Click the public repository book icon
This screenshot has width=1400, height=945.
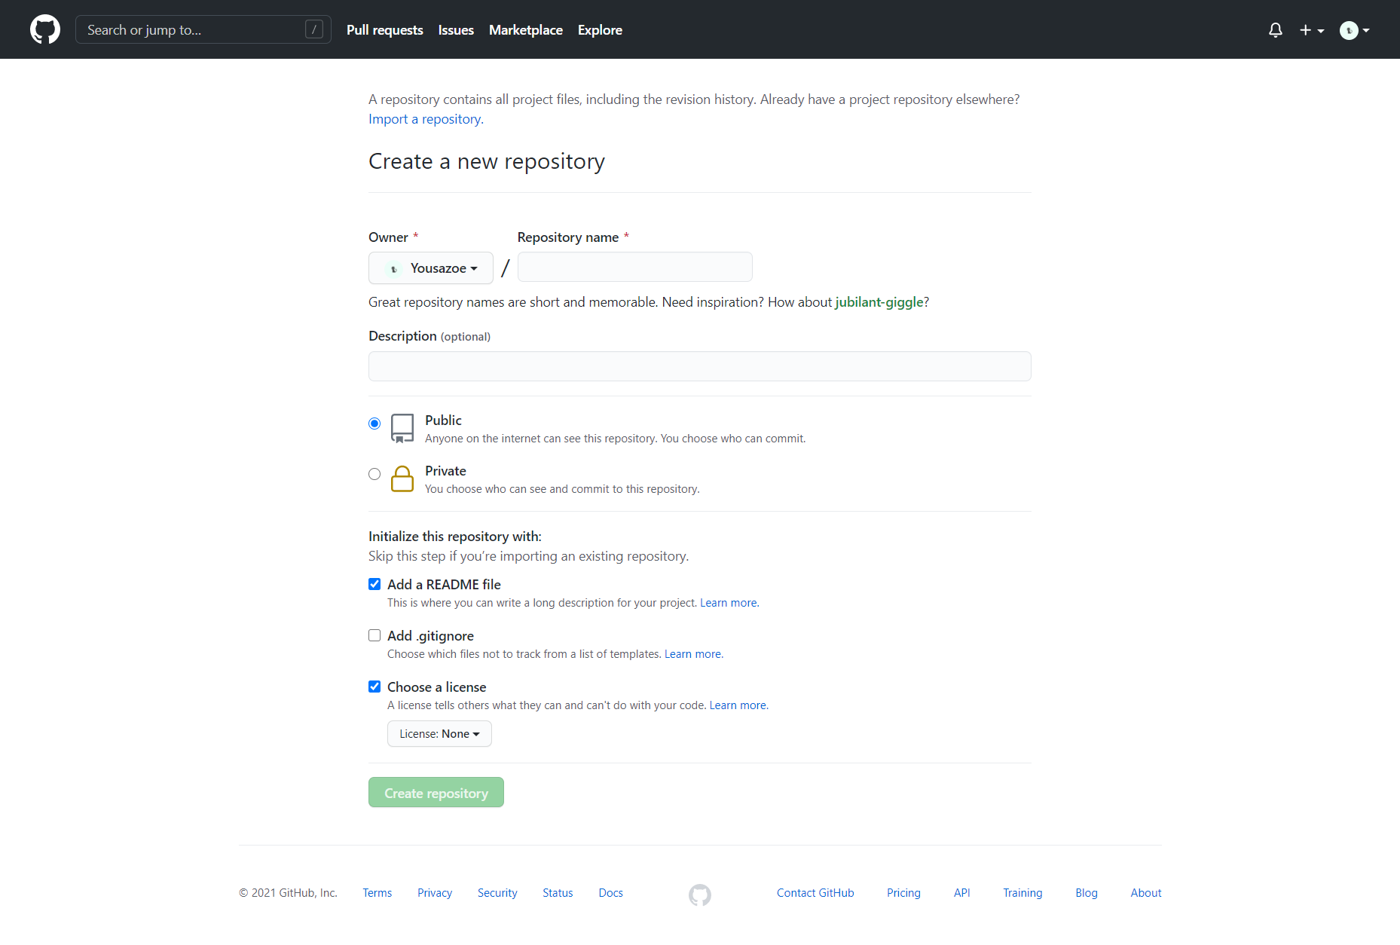coord(402,428)
